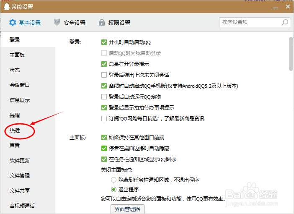The height and width of the screenshot is (214, 294).
Task: Uncheck 停靠在桌面边缘时自动隐藏
Action: 104,149
